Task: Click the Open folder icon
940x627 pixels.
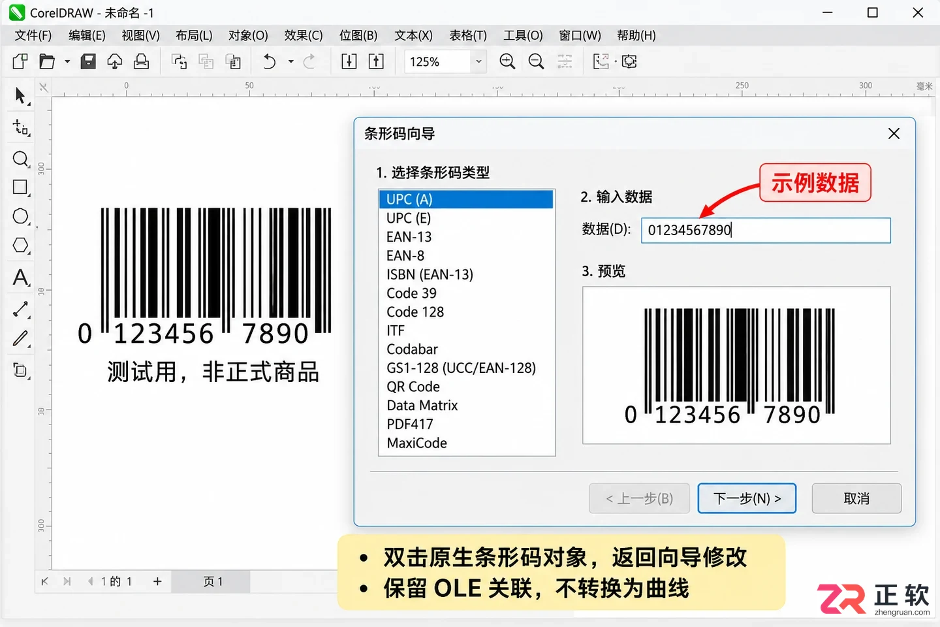Action: pos(47,61)
